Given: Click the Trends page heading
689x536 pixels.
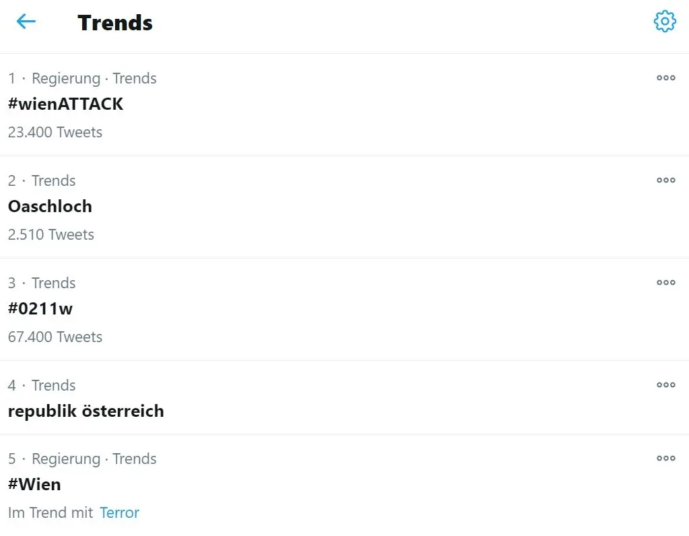Looking at the screenshot, I should 115,23.
